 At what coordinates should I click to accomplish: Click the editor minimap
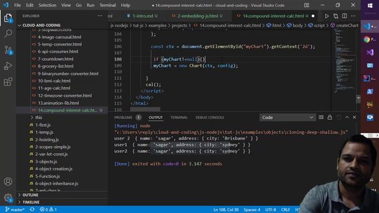pyautogui.click(x=345, y=60)
